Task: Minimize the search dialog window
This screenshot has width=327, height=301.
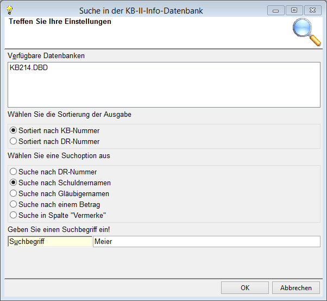Action: 276,10
